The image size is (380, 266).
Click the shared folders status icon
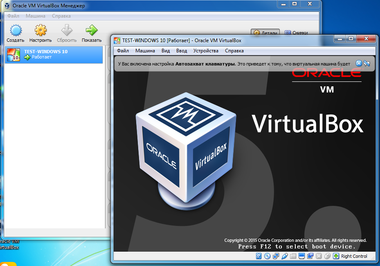tap(293, 256)
